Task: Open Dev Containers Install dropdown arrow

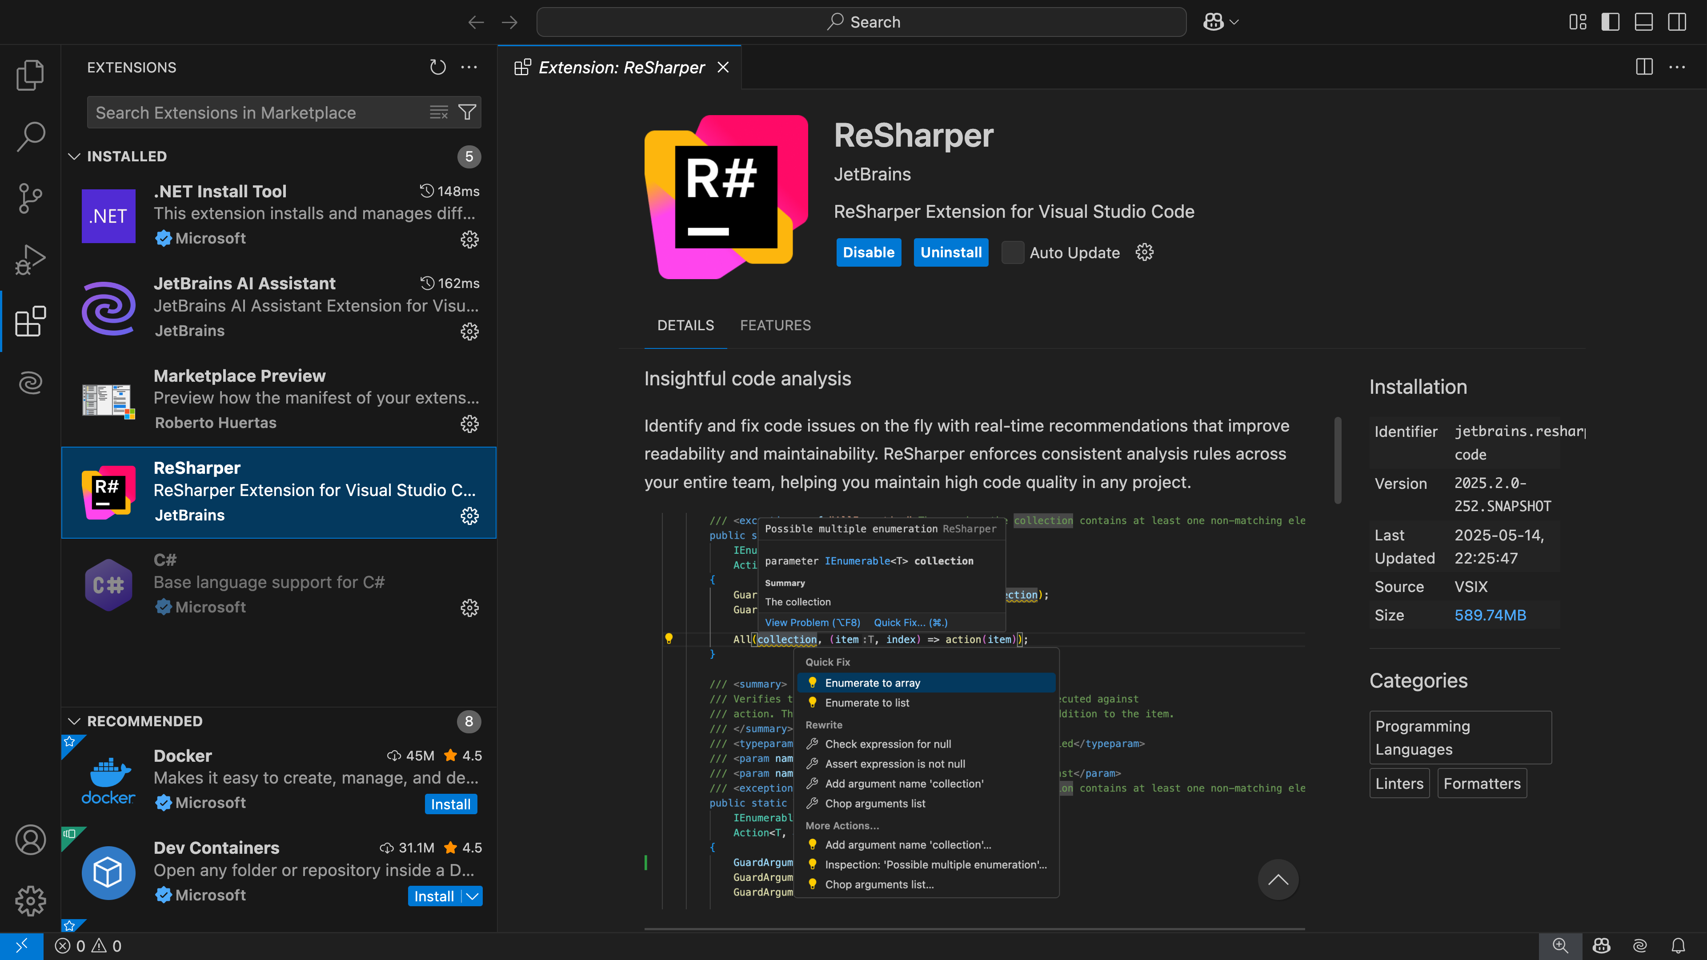Action: coord(473,896)
